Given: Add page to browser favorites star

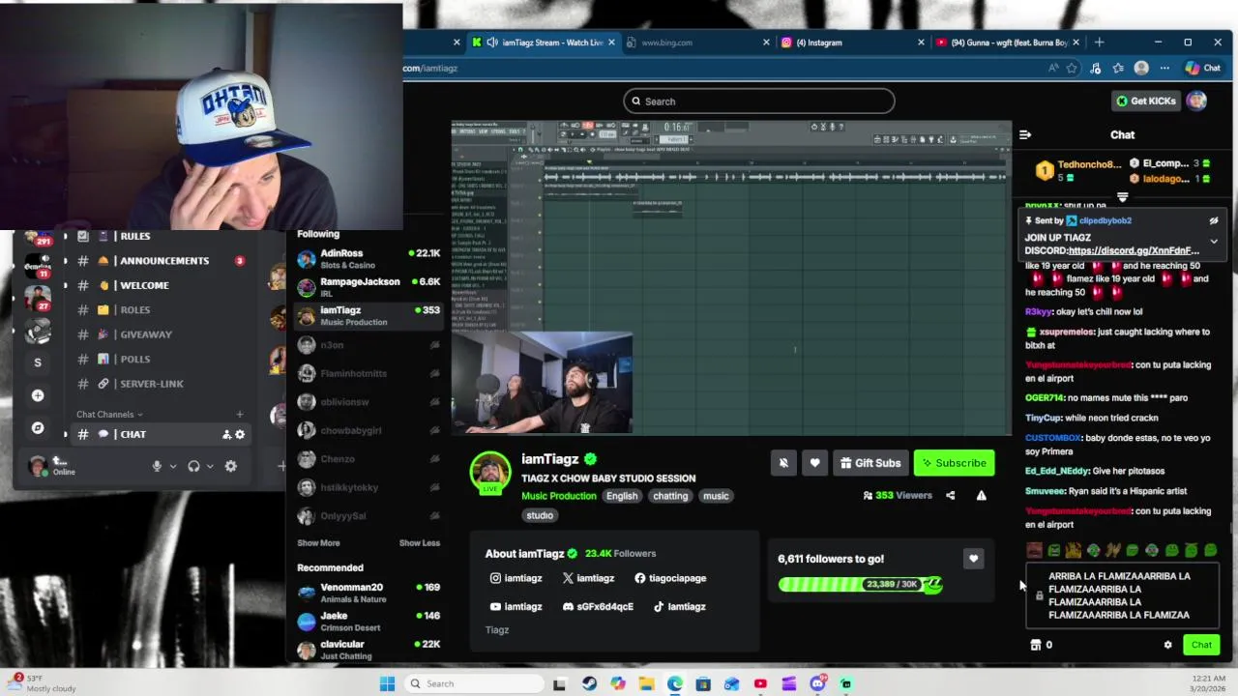Looking at the screenshot, I should point(1072,68).
